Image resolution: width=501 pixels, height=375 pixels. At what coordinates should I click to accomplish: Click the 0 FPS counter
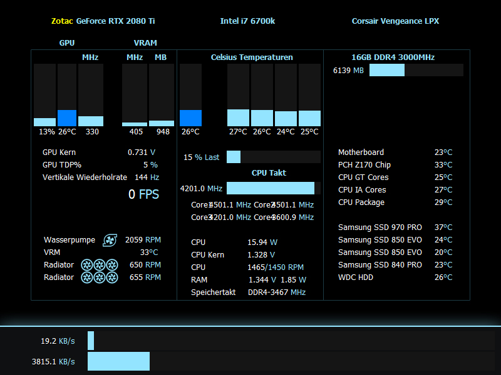point(143,194)
